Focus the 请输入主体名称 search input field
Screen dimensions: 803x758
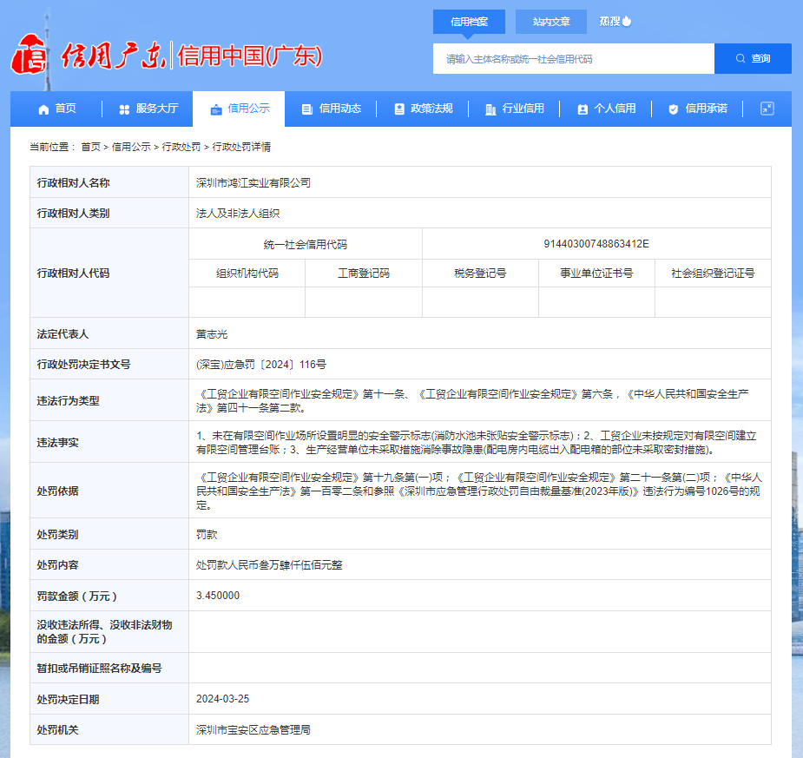tap(574, 58)
